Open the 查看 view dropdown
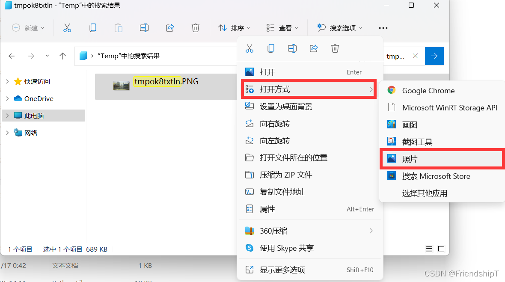The height and width of the screenshot is (282, 505). 282,28
